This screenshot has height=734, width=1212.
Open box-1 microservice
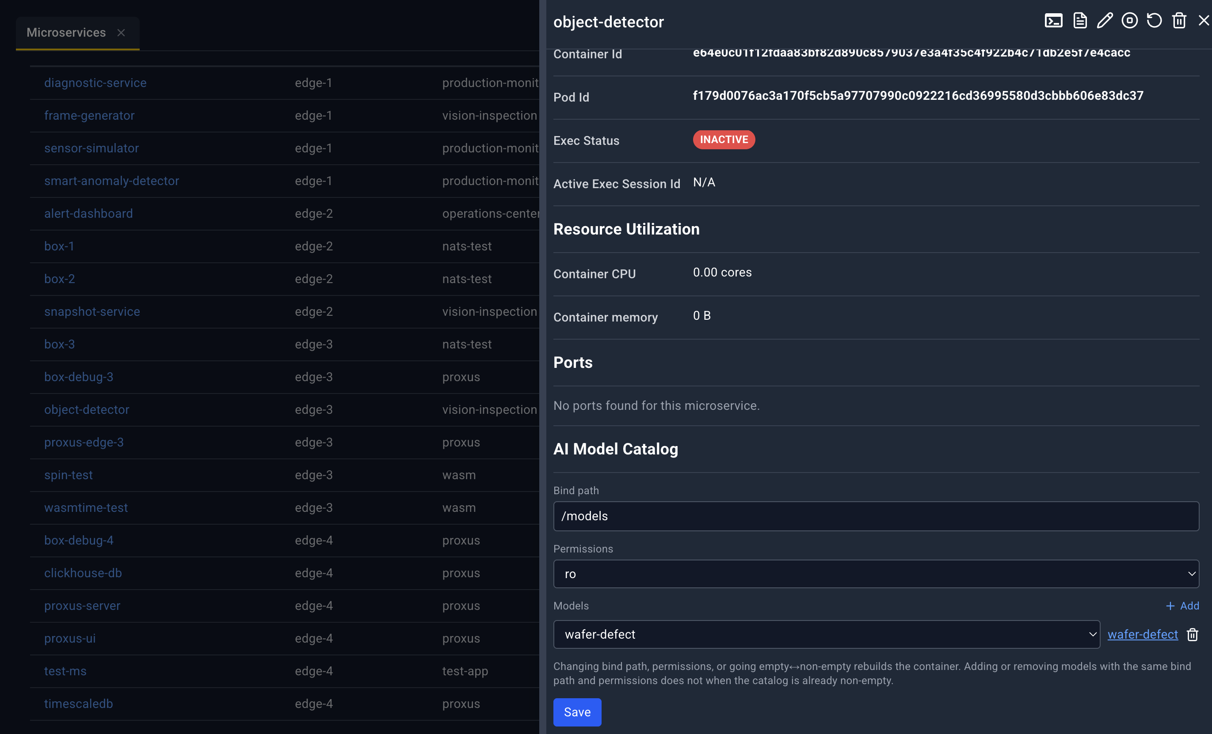click(59, 246)
